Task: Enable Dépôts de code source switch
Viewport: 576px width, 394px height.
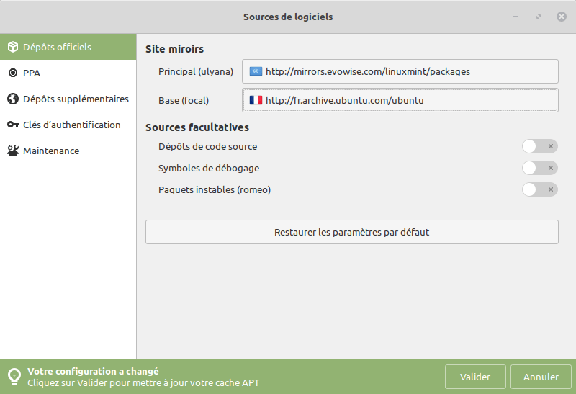Action: point(539,146)
